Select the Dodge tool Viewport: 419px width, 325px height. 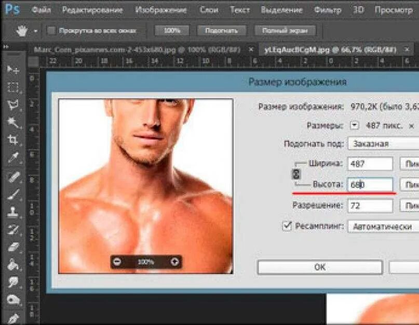coord(13,300)
